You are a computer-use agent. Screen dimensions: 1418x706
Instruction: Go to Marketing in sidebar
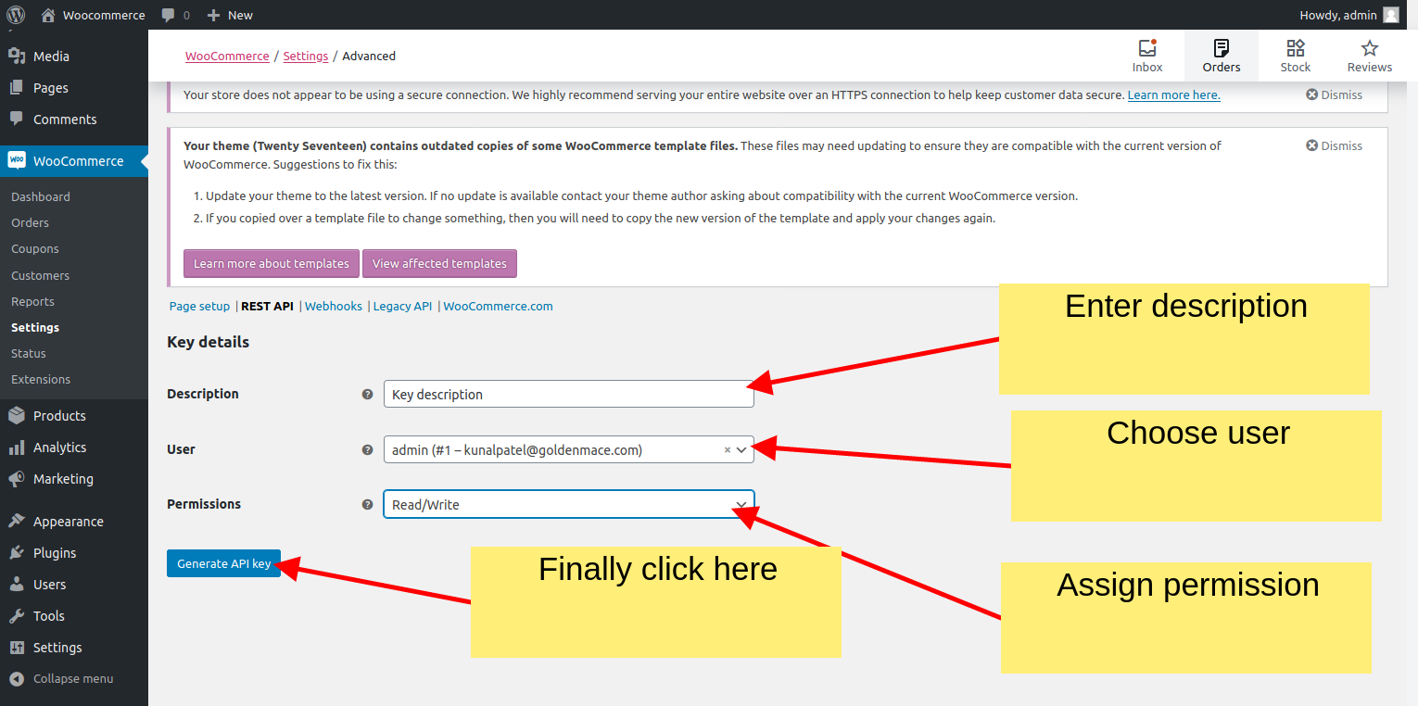point(74,479)
